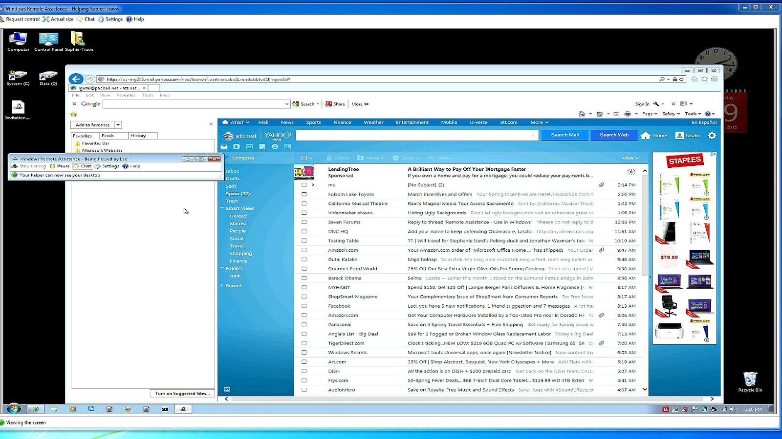Click the Search Mail button
The image size is (782, 439).
(565, 135)
